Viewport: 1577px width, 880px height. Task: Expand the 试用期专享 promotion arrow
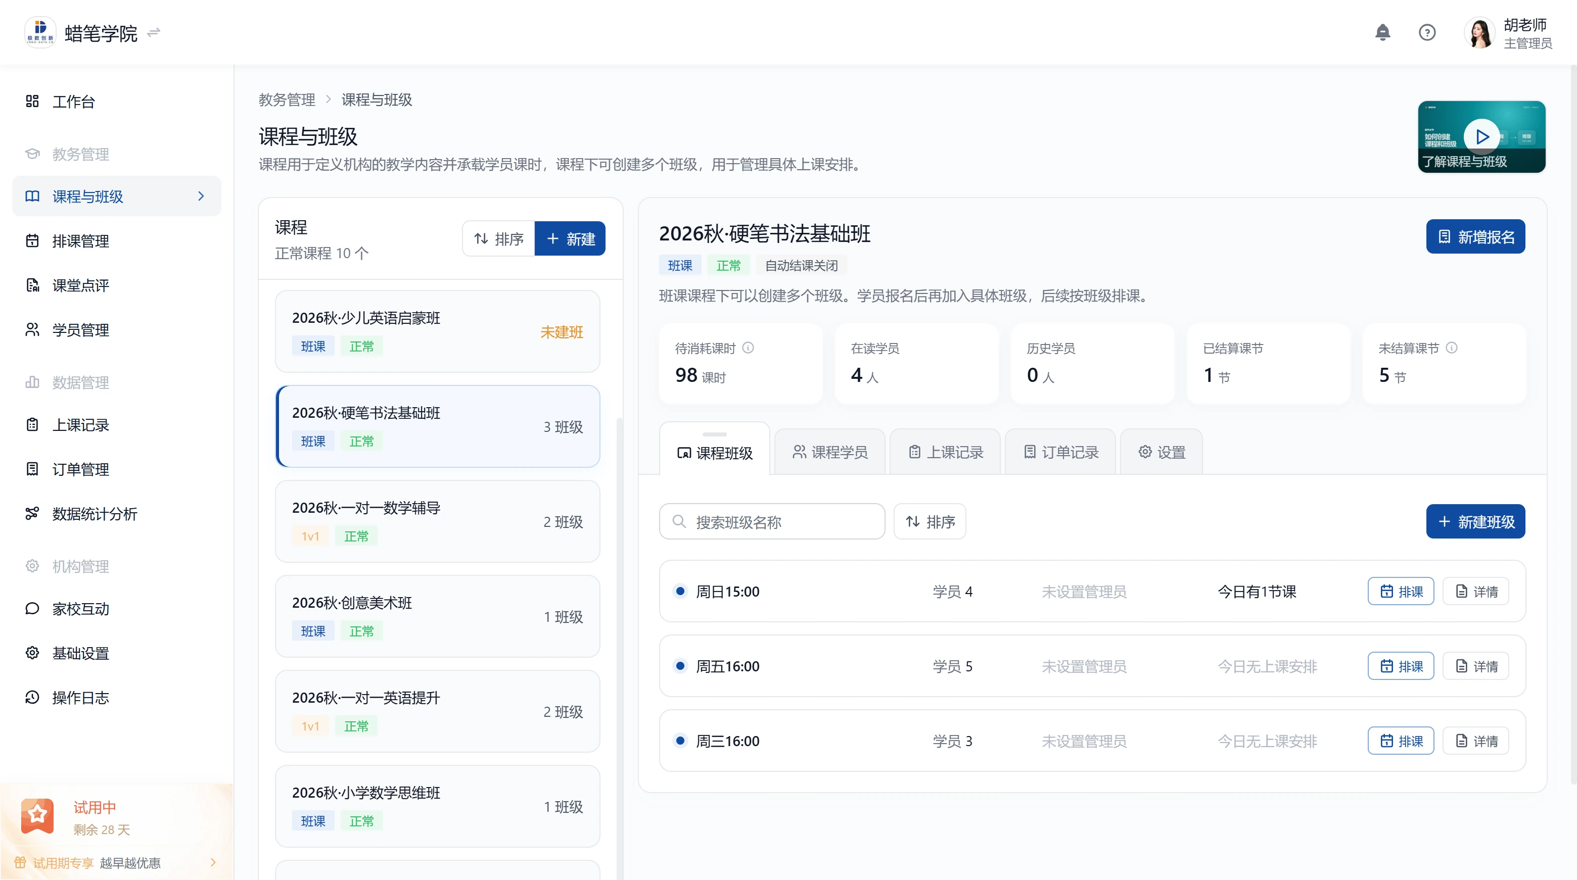click(x=213, y=862)
